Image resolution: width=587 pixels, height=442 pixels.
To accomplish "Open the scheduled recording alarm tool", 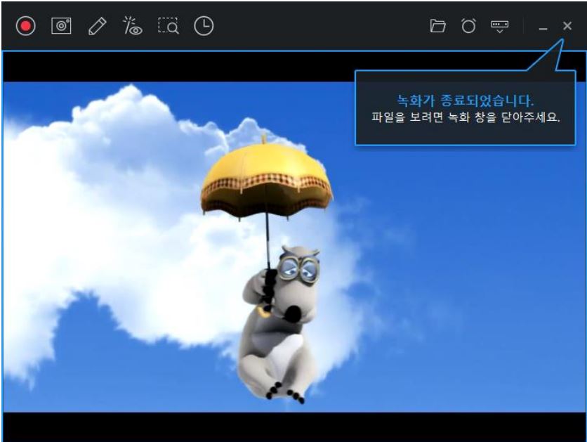I will (x=468, y=26).
